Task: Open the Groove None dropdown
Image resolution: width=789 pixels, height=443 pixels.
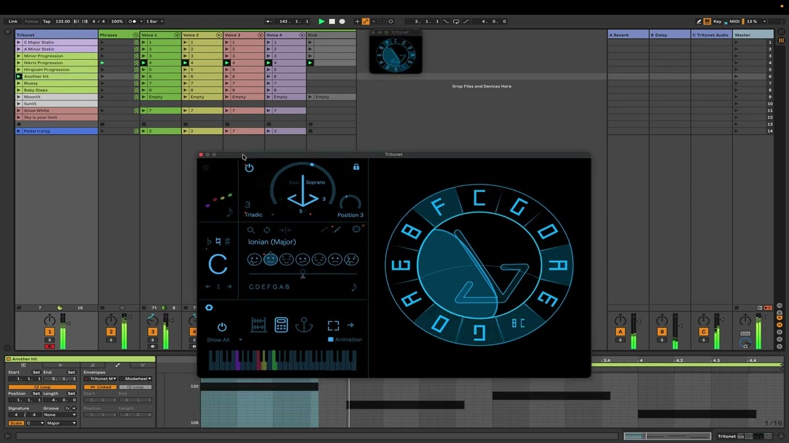Action: click(59, 415)
